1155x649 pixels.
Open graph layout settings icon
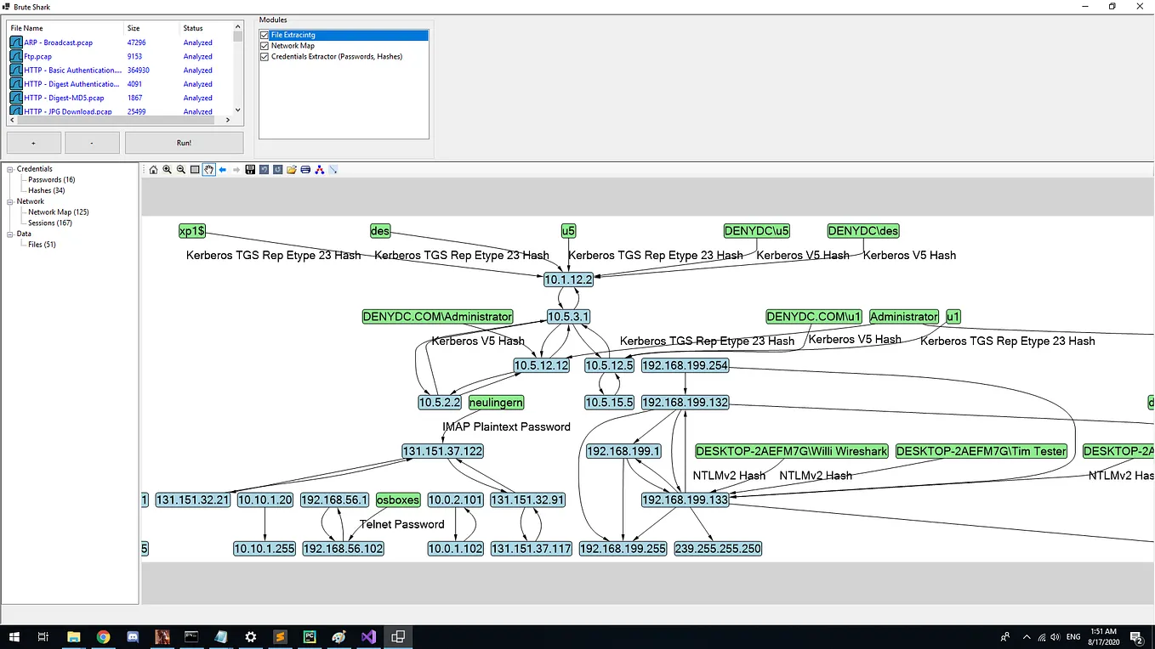coord(319,170)
